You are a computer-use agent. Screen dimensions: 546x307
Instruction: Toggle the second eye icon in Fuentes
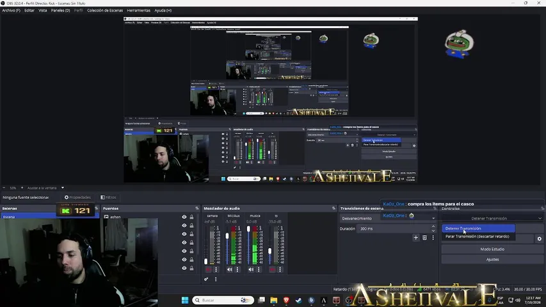pyautogui.click(x=184, y=226)
